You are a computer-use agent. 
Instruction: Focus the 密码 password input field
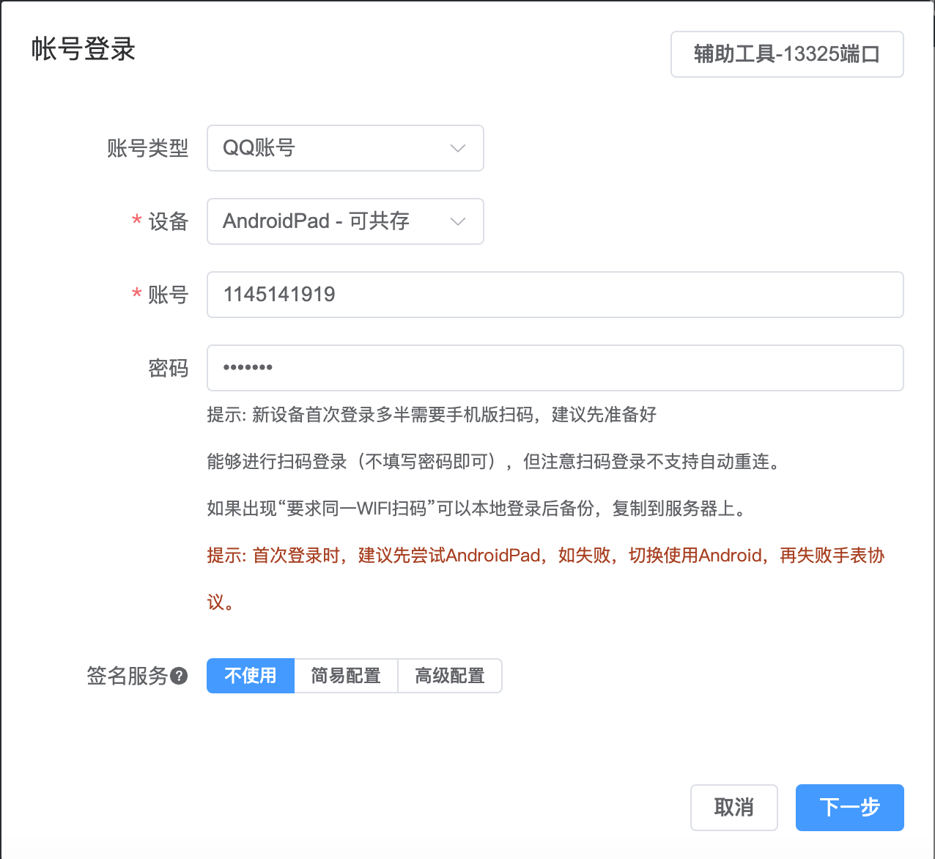point(555,368)
